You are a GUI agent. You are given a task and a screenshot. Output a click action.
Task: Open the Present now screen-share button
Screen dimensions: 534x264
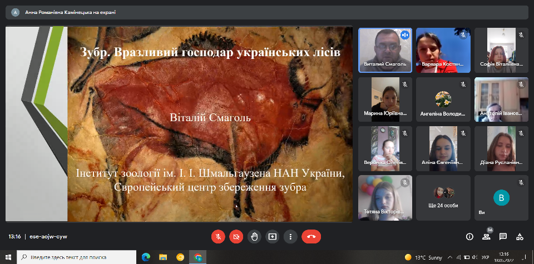point(273,236)
